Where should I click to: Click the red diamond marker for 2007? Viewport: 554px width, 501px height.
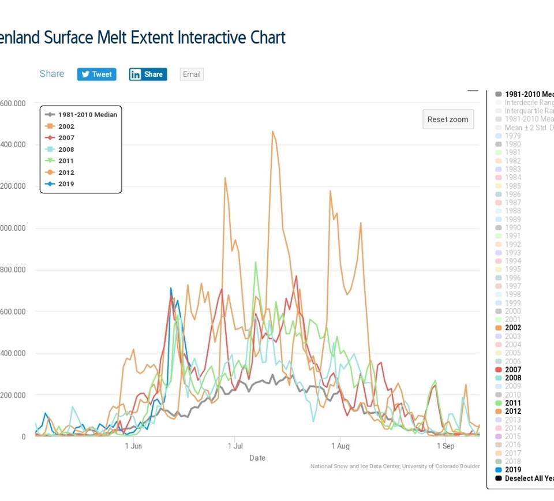(x=51, y=138)
